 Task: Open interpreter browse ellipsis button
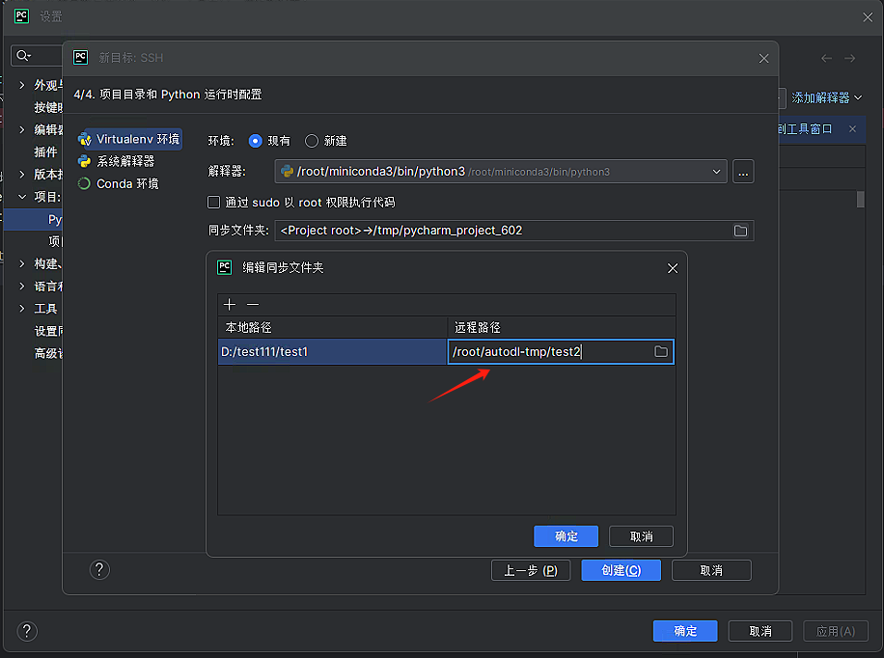(743, 172)
